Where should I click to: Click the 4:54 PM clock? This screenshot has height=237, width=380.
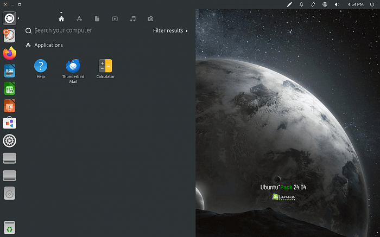coord(356,4)
